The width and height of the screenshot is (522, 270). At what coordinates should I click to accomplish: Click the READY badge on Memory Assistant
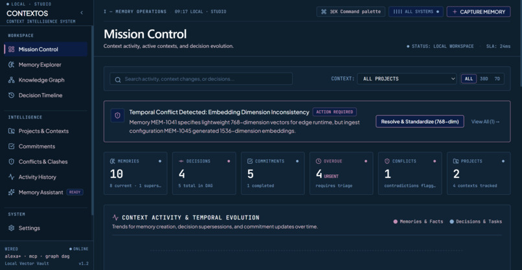pyautogui.click(x=75, y=192)
